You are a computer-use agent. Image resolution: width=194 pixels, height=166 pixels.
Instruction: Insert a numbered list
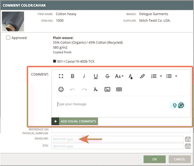coord(154,76)
